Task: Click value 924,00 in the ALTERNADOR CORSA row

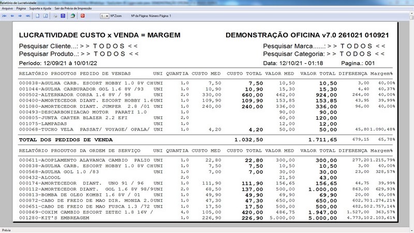Action: pyautogui.click(x=327, y=95)
